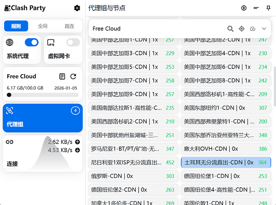Select node 美国东部乔治亚州亚特兰大
Image resolution: width=276 pixels, height=205 pixels.
pos(226,135)
